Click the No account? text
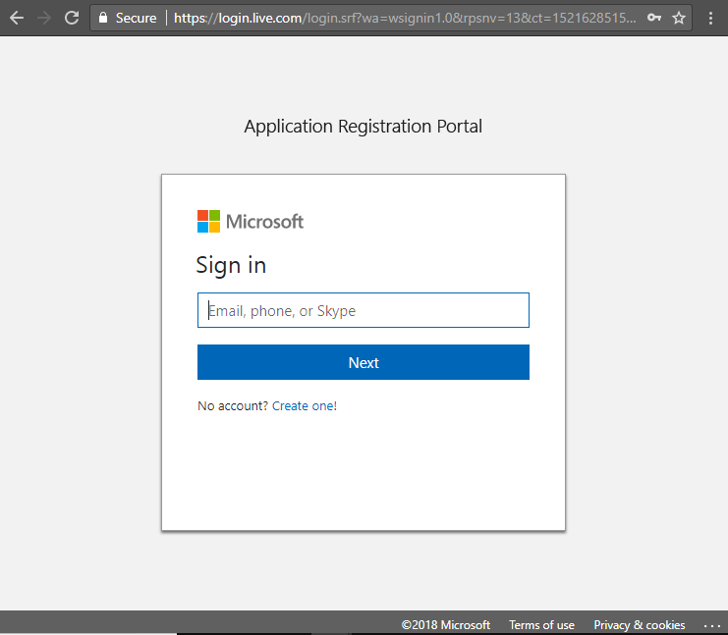728x635 pixels. tap(233, 406)
